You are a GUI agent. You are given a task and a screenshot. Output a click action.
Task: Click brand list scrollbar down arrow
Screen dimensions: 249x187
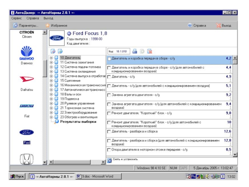click(45, 162)
